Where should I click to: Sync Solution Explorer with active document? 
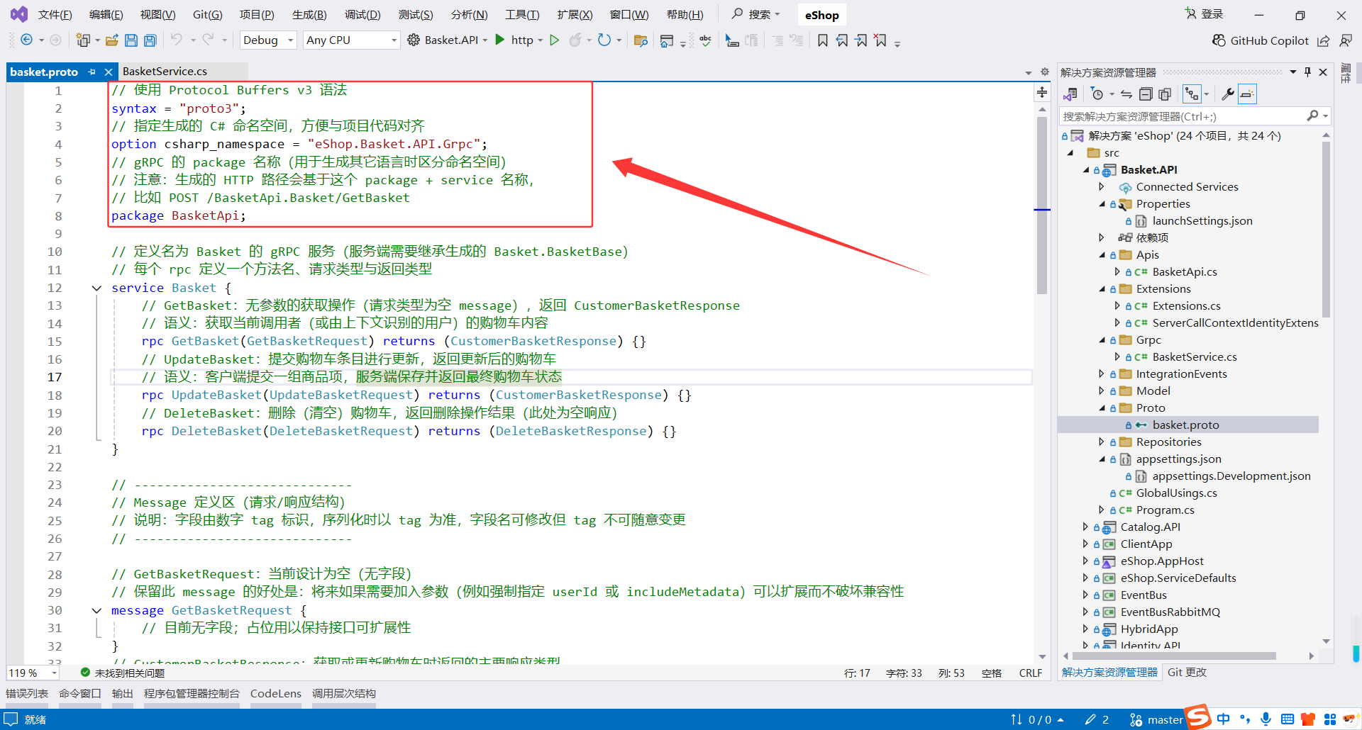[1126, 94]
